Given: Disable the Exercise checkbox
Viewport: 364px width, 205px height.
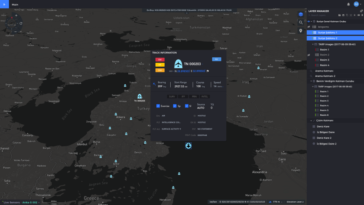Looking at the screenshot, I should click(x=159, y=106).
